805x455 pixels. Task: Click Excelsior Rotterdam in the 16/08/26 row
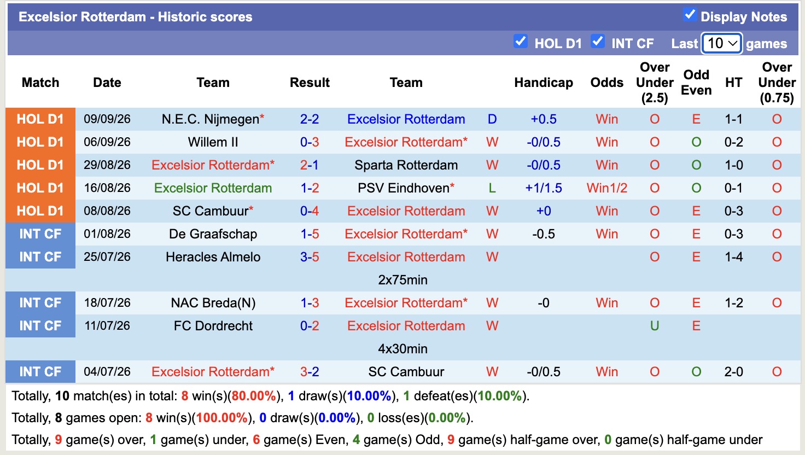[x=213, y=188]
